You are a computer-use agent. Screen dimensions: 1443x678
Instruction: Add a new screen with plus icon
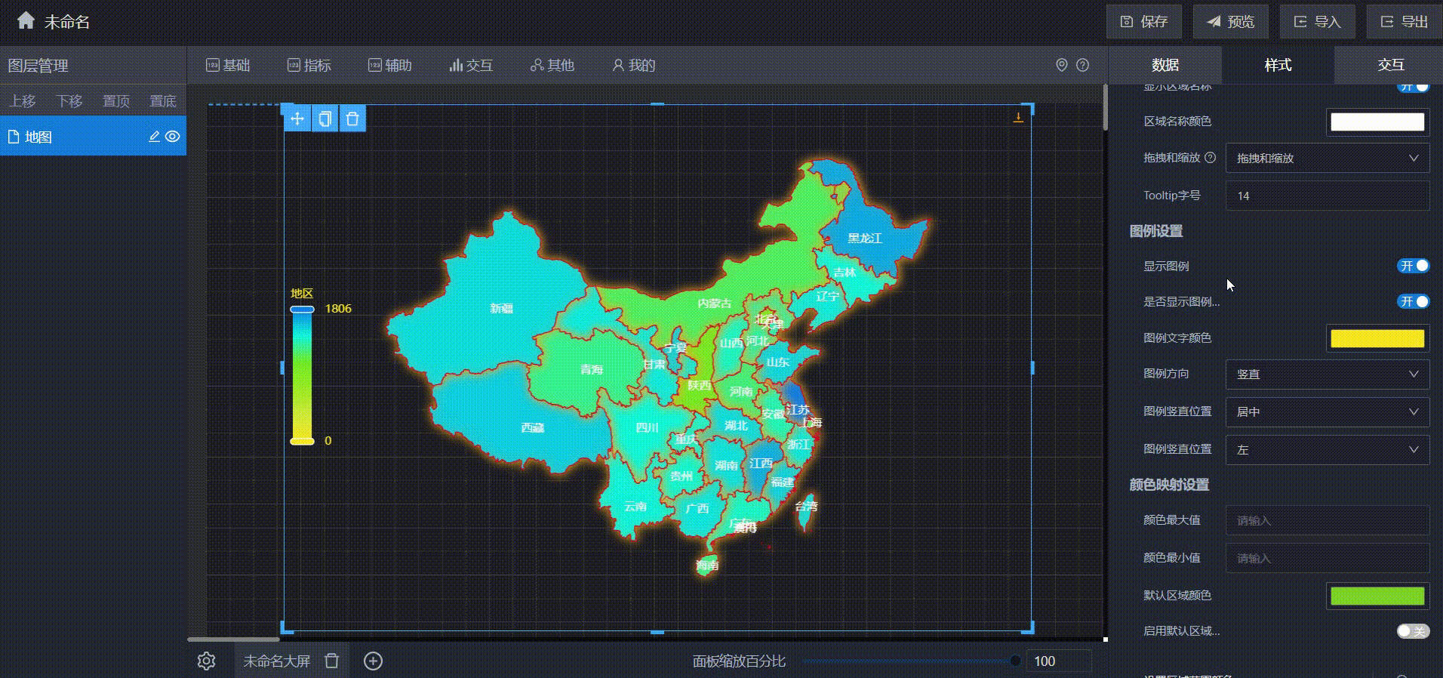373,661
